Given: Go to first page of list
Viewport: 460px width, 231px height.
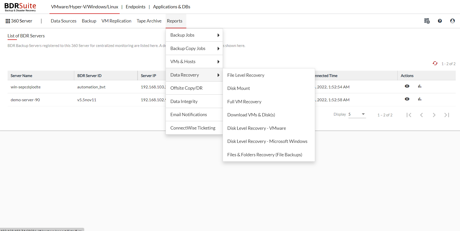Looking at the screenshot, I should coord(409,115).
